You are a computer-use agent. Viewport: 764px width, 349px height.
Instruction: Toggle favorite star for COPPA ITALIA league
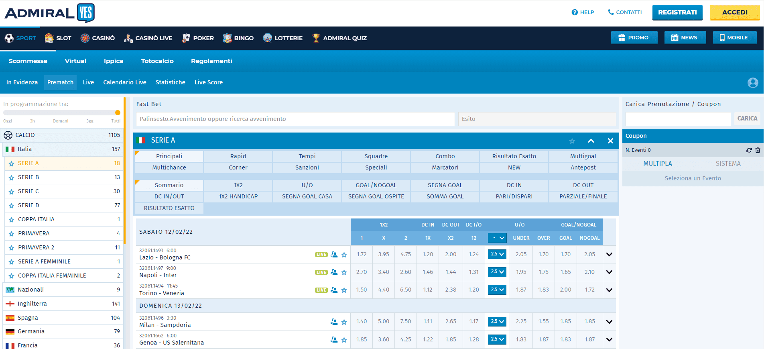tap(11, 220)
